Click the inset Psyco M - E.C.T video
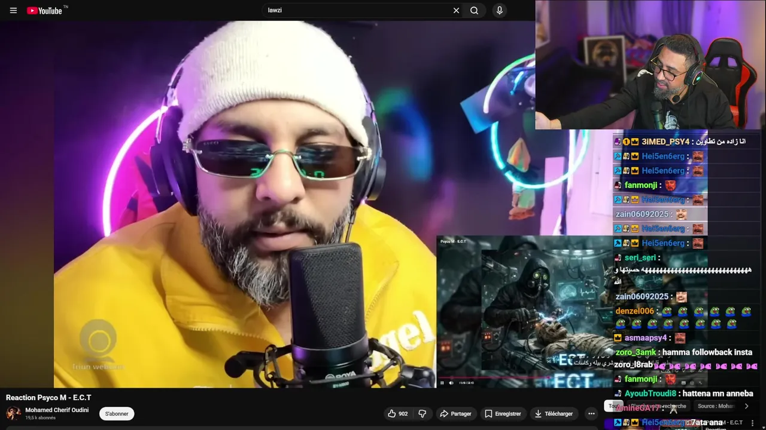766x430 pixels. point(525,311)
